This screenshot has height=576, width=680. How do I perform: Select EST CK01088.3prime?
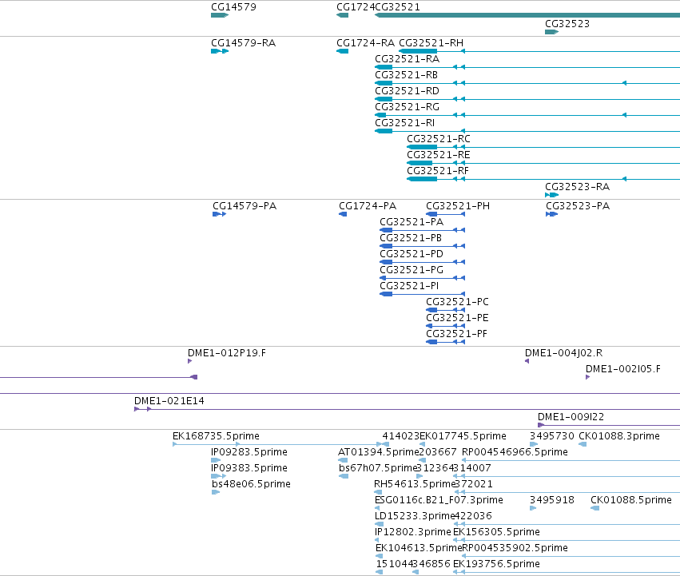(619, 436)
